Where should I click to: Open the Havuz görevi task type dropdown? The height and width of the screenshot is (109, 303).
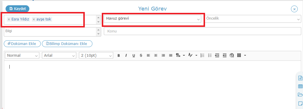tap(153, 19)
